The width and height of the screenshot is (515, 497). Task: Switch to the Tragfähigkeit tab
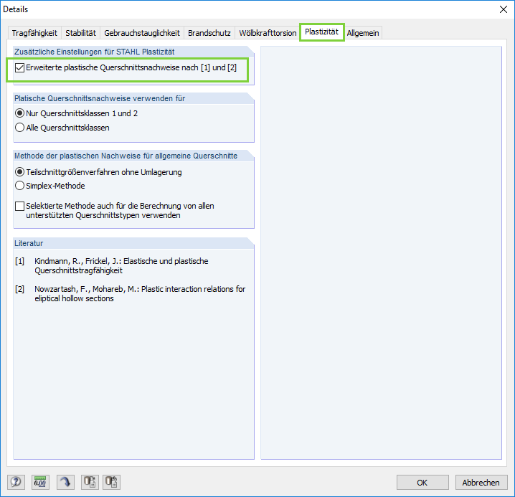34,33
